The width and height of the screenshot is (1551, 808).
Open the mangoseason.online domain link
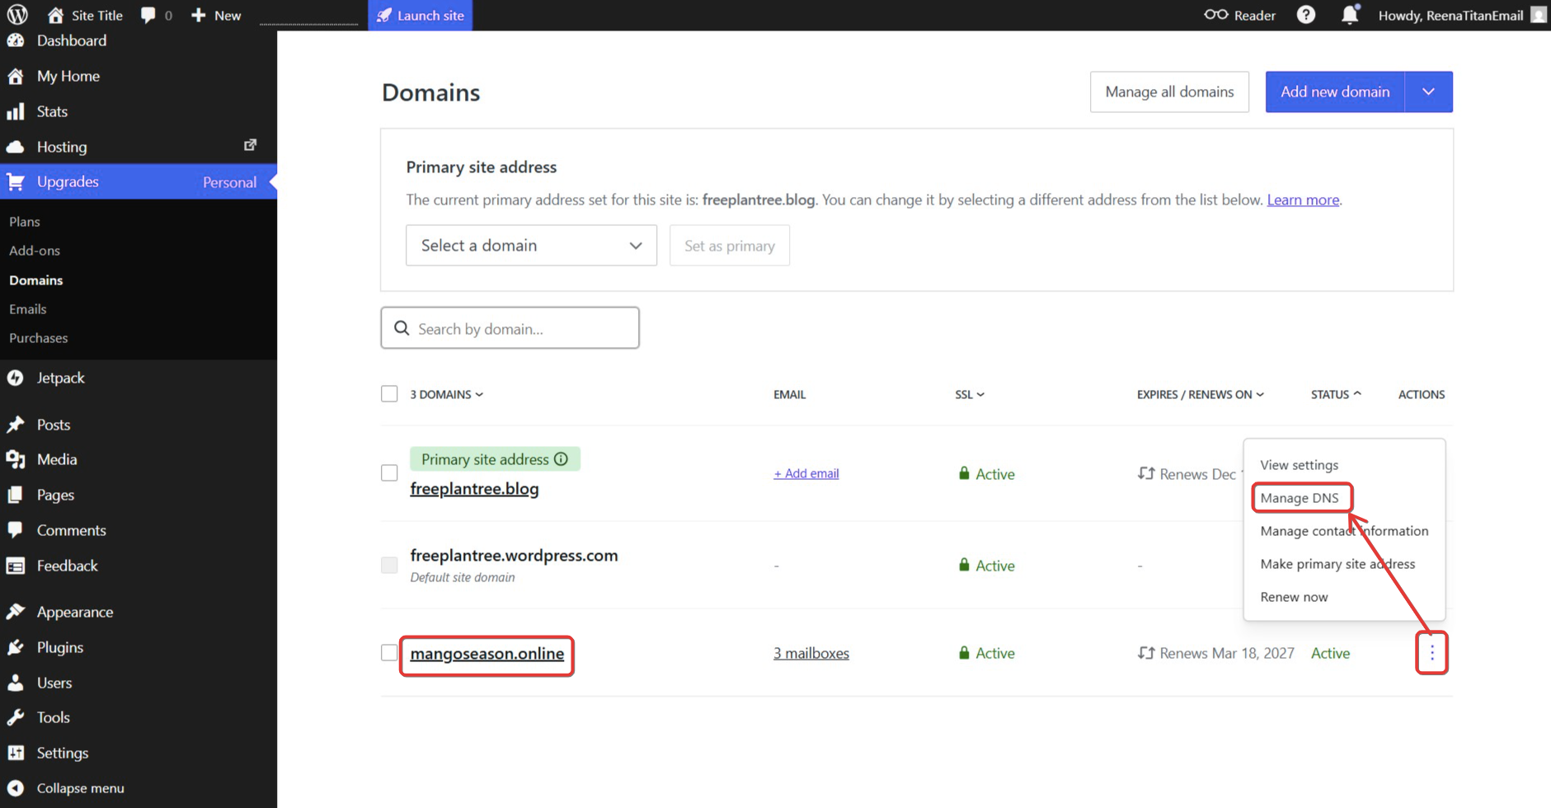(x=487, y=654)
